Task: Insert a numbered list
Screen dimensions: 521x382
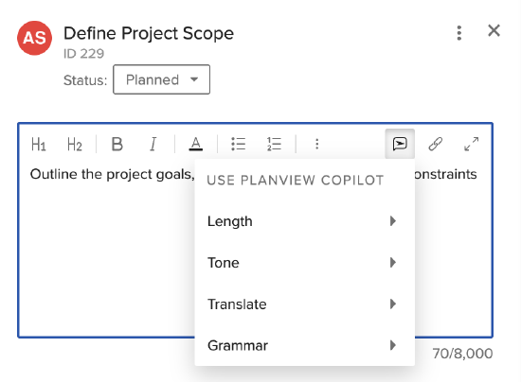Action: tap(274, 145)
